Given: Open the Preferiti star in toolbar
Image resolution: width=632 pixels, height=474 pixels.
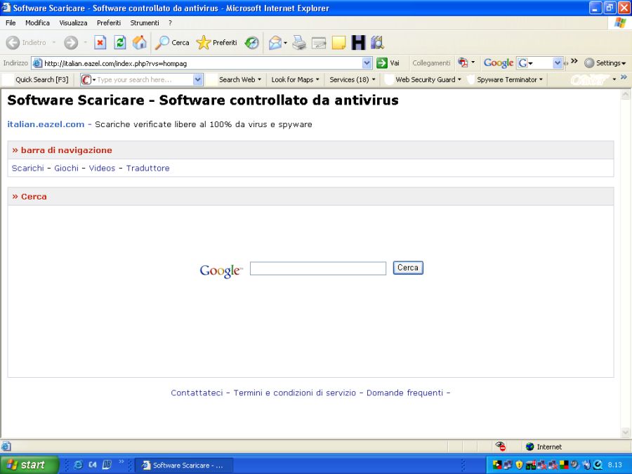Looking at the screenshot, I should (204, 42).
